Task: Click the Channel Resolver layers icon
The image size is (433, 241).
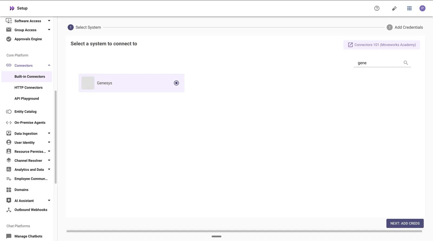Action: point(9,160)
